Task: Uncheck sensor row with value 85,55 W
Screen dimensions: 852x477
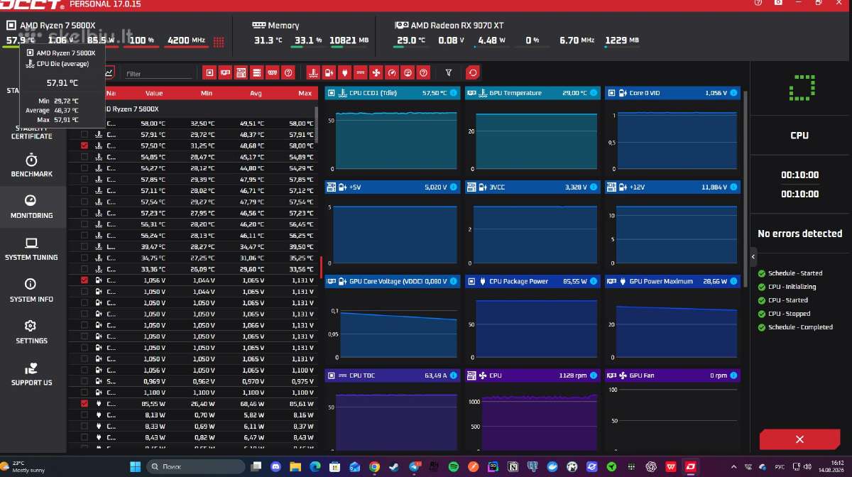Action: coord(85,404)
